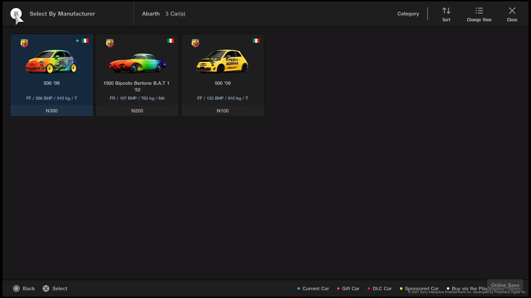Image resolution: width=531 pixels, height=298 pixels.
Task: Click the Italian flag on the N100 card
Action: [x=256, y=41]
